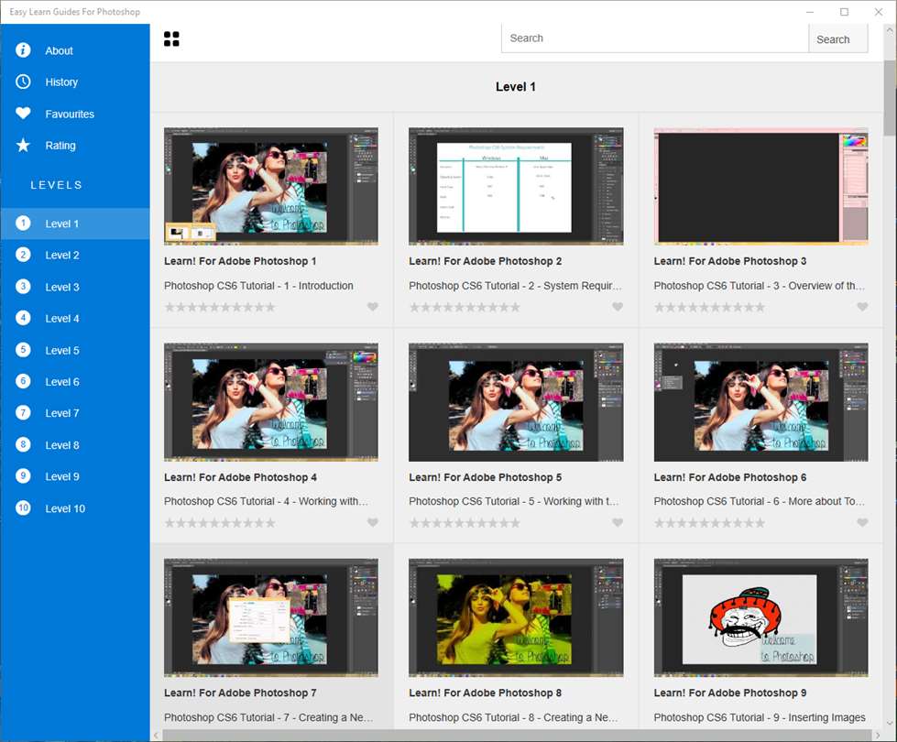The image size is (897, 742).
Task: Favourite Learn! For Adobe Photoshop 3 heart
Action: tap(862, 307)
